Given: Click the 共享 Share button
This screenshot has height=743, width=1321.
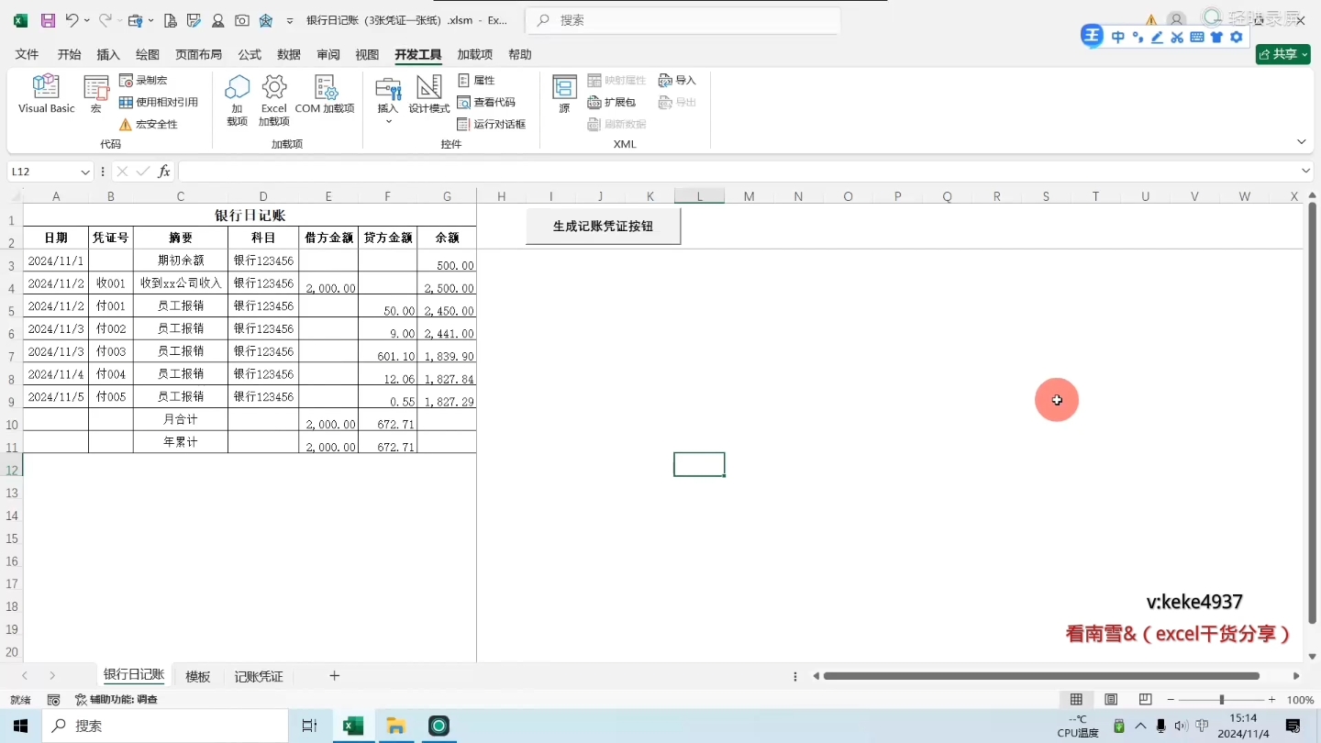Looking at the screenshot, I should click(1282, 54).
